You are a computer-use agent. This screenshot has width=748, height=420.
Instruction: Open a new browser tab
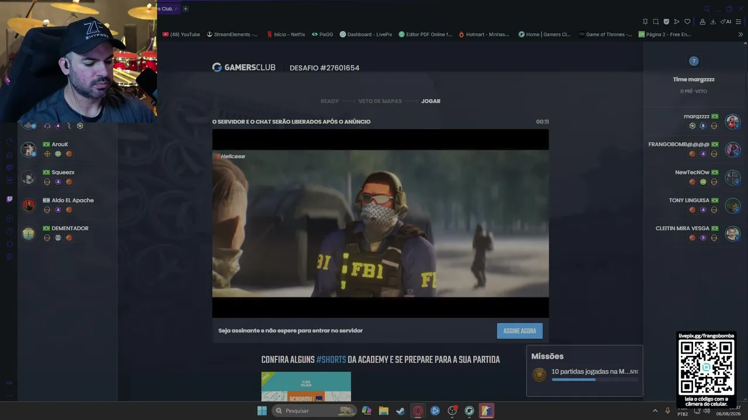(x=185, y=9)
